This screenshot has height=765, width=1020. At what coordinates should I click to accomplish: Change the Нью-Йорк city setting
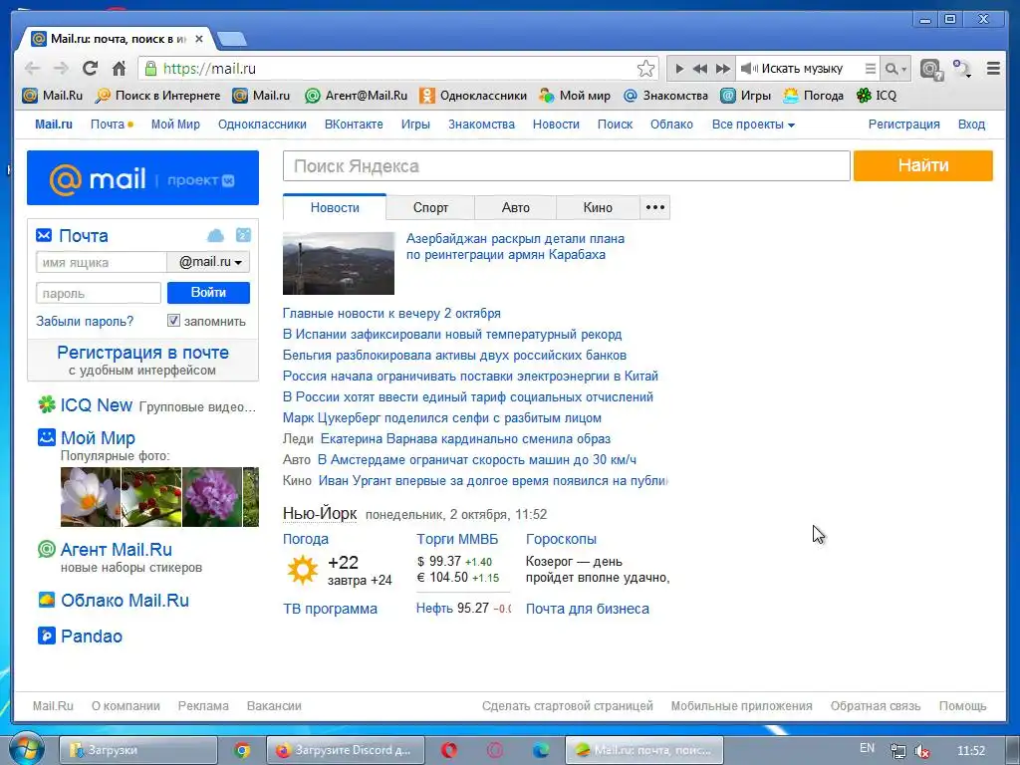coord(320,513)
